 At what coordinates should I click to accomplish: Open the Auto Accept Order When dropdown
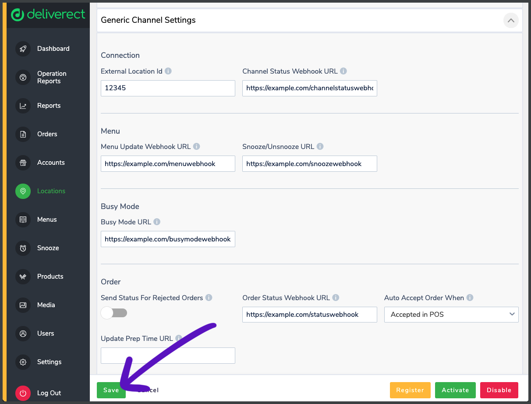(451, 315)
